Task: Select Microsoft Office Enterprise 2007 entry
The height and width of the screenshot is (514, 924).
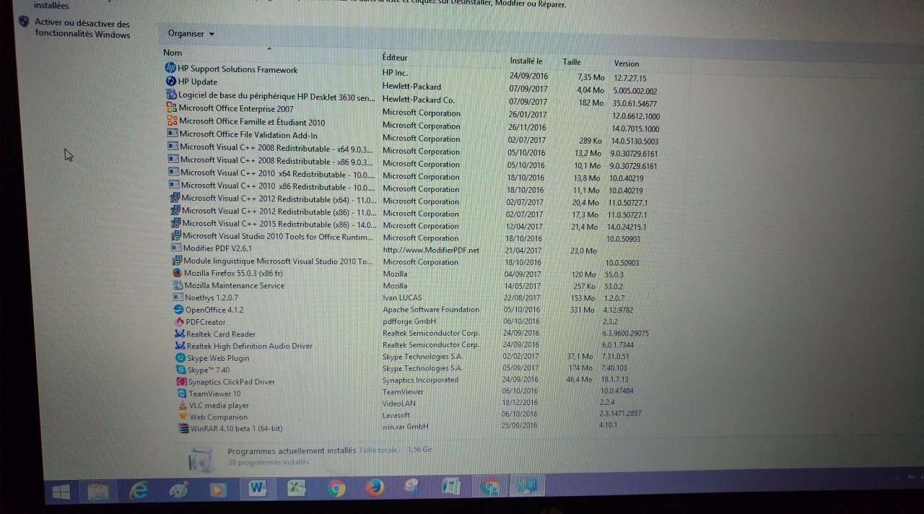Action: coord(235,108)
